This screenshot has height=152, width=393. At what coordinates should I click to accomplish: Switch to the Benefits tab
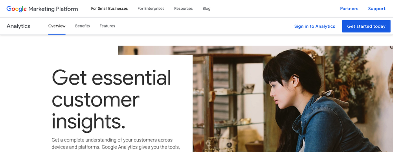pos(83,26)
